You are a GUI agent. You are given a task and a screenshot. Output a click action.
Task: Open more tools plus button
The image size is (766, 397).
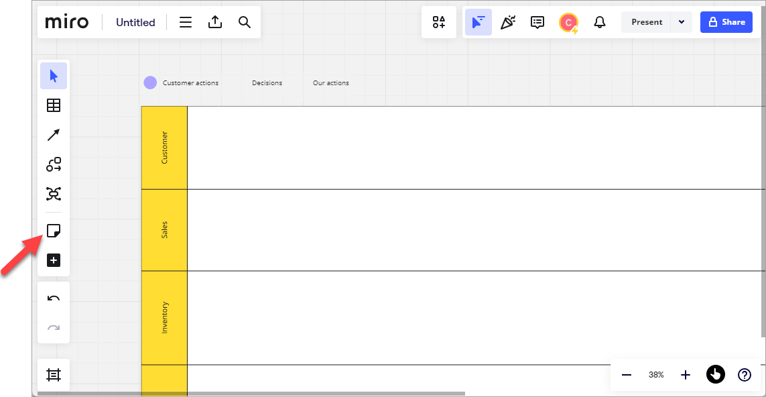pos(54,260)
